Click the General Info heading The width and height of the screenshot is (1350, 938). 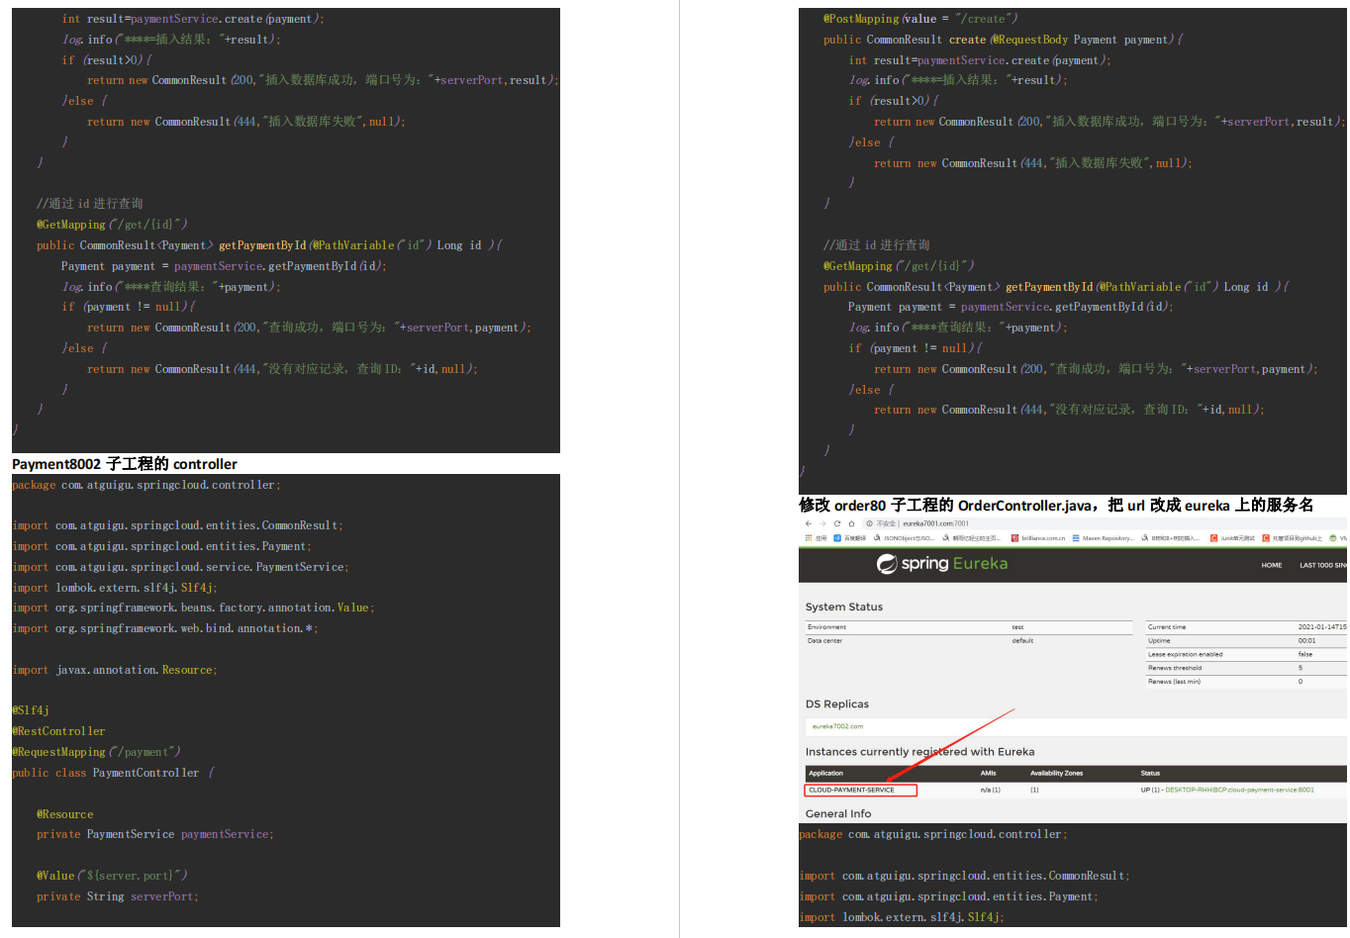pos(838,813)
